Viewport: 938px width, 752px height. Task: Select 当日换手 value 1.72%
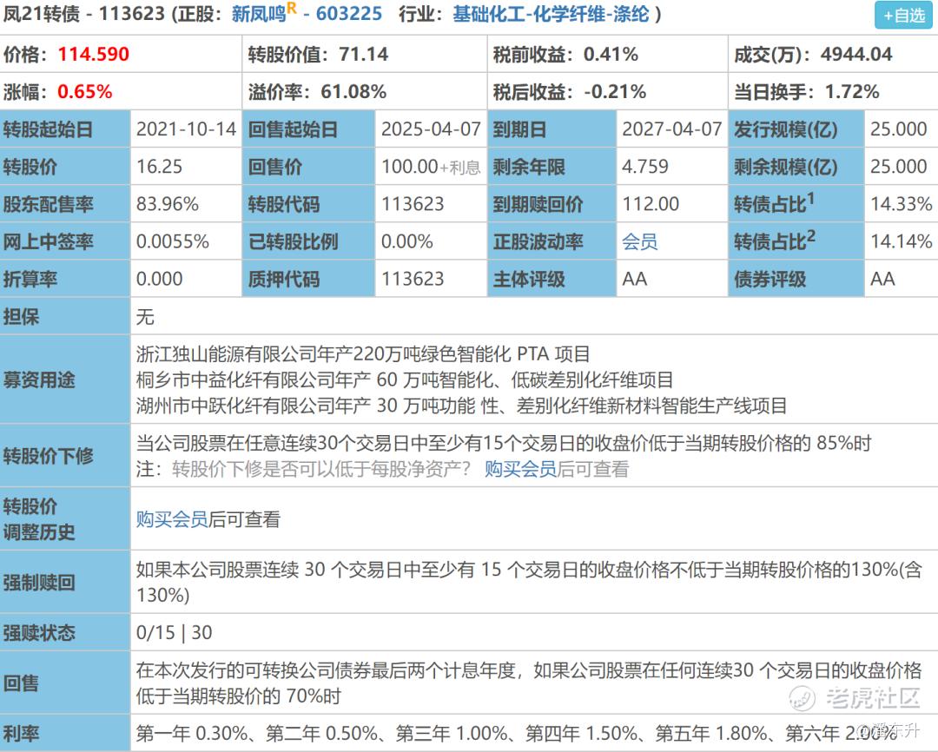852,91
